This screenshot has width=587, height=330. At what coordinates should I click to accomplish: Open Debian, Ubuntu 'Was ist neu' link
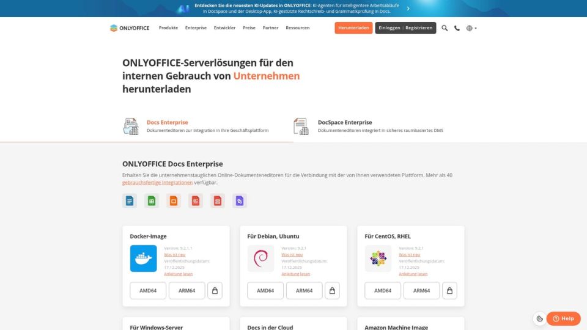point(292,255)
